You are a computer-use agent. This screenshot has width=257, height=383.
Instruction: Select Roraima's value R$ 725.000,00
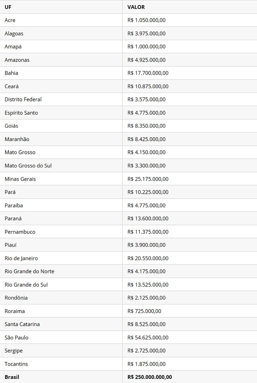(145, 311)
